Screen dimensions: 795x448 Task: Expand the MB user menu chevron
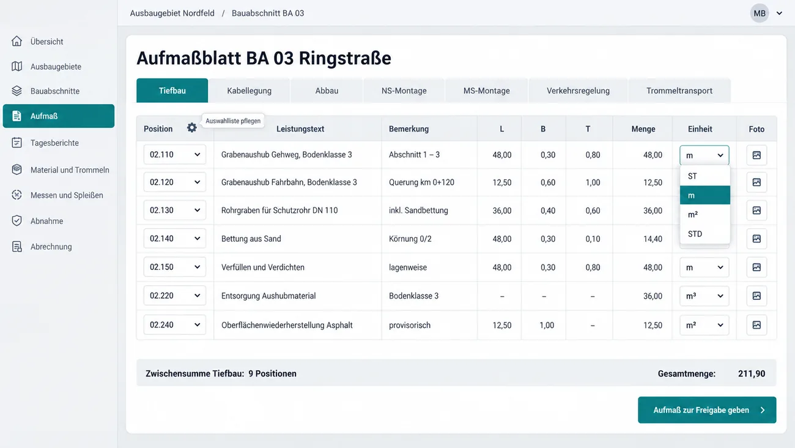(779, 13)
